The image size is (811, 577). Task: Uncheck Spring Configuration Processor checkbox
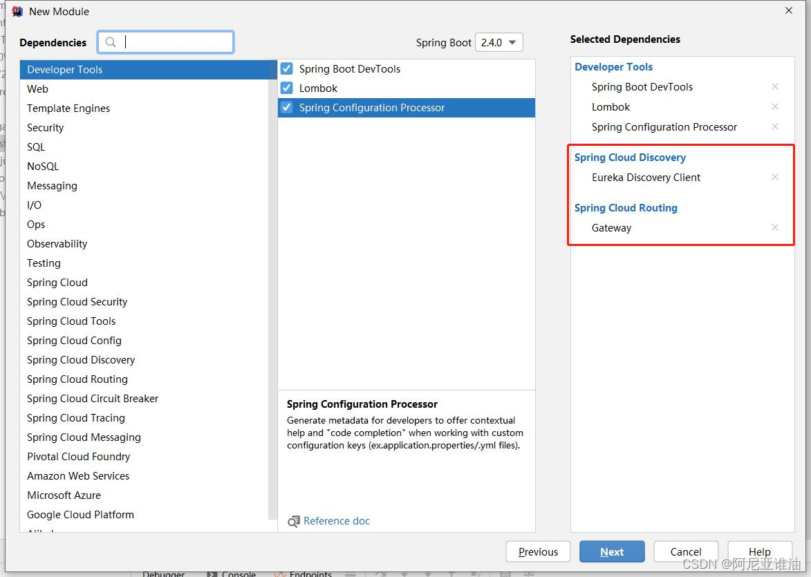point(286,108)
